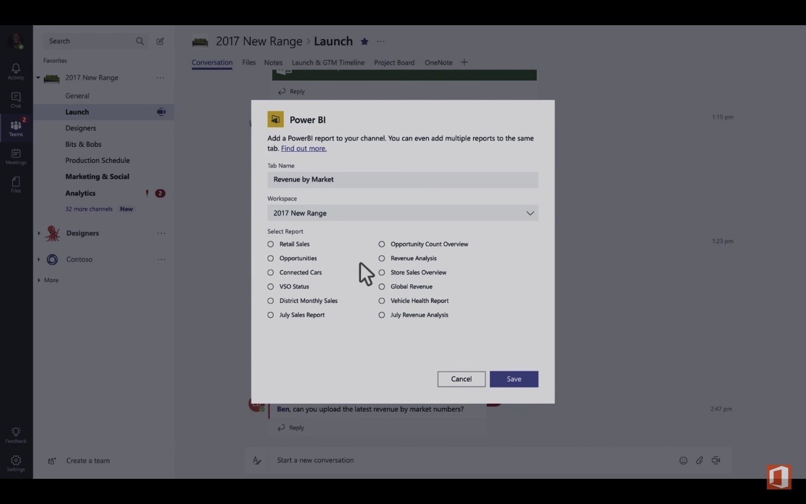
Task: Select the Retail Sales report
Action: tap(271, 244)
